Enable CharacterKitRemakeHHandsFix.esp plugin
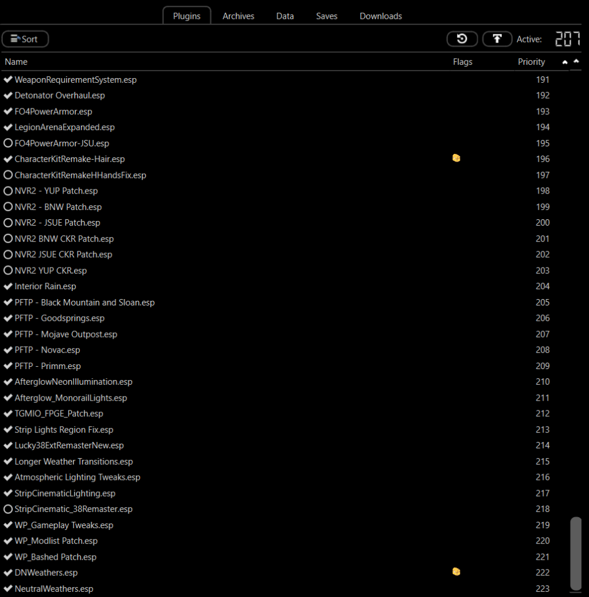Image resolution: width=589 pixels, height=597 pixels. click(x=8, y=175)
